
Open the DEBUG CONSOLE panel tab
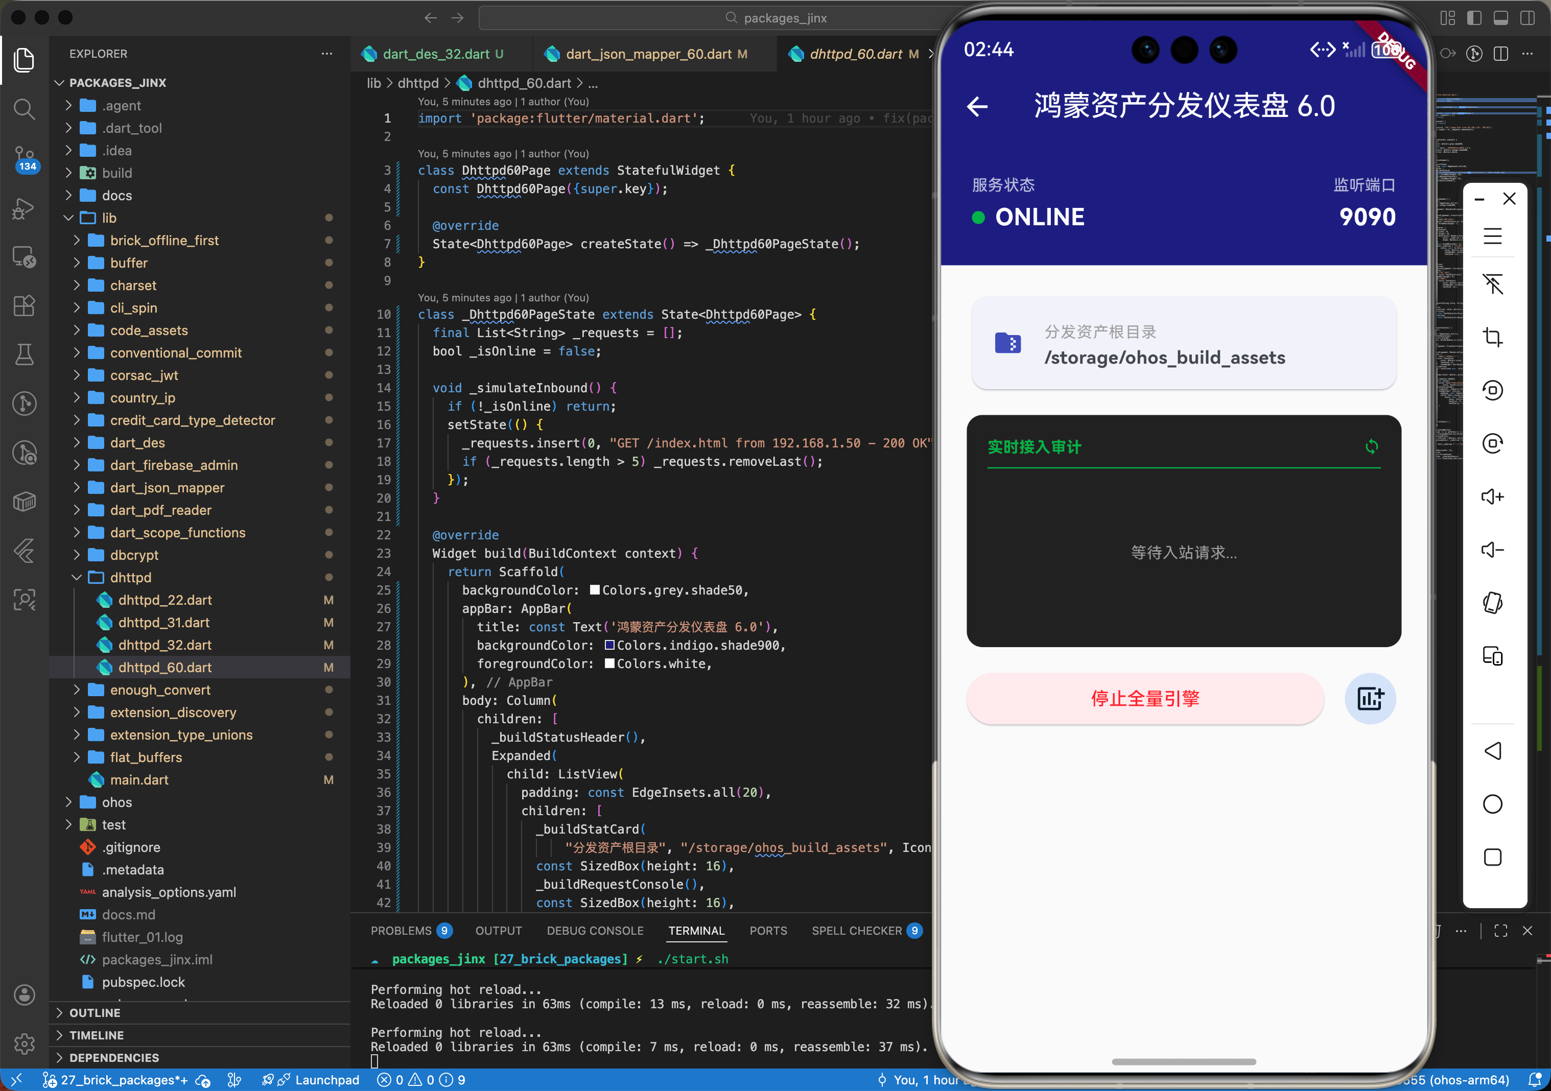[x=595, y=930]
